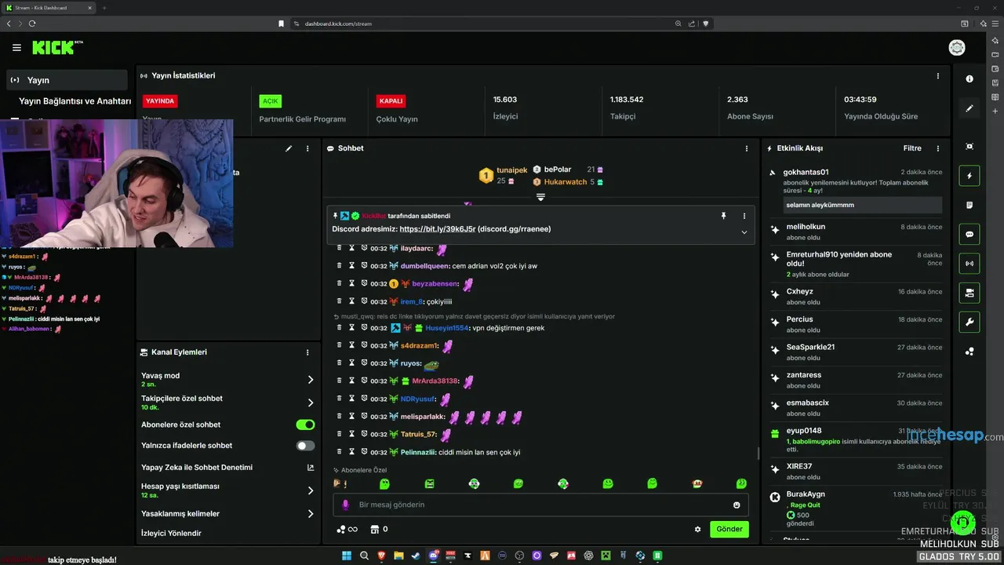This screenshot has width=1004, height=565.
Task: Click the ban shield icon on Pelinnazlii's message
Action: 364,452
